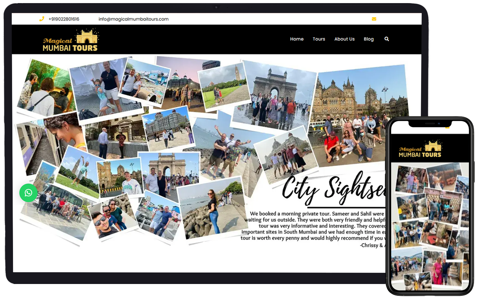Viewport: 478px width, 297px height.
Task: Click the yellow envelope icon in top bar
Action: [374, 19]
